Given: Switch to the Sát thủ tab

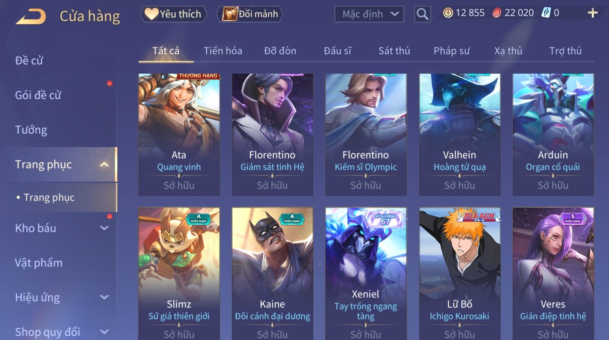Looking at the screenshot, I should [394, 51].
